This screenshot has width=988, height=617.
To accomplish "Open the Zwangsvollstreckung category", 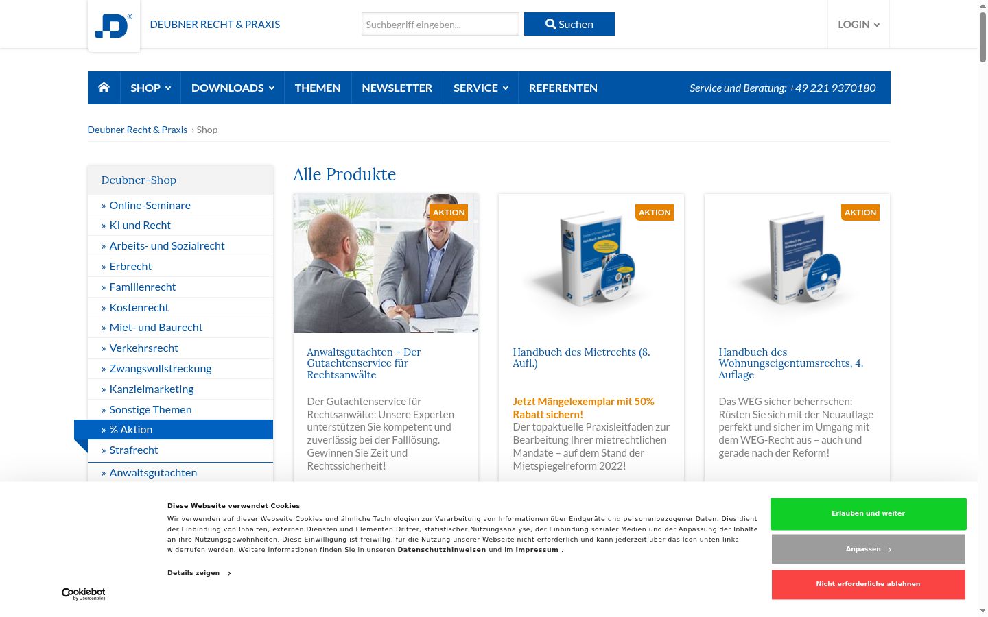I will [x=180, y=369].
